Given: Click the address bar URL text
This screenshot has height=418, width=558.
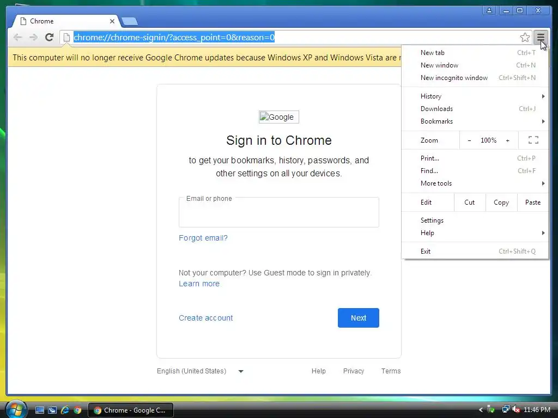Looking at the screenshot, I should point(174,38).
